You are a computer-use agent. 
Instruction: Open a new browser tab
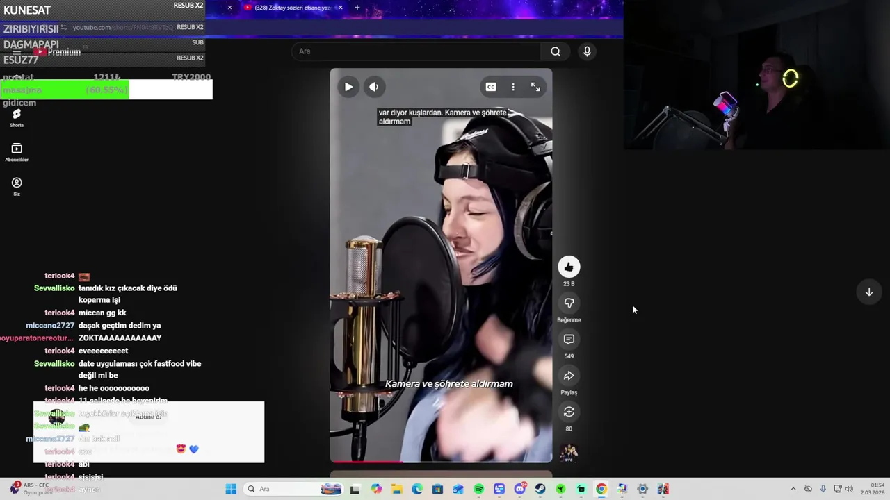coord(357,8)
